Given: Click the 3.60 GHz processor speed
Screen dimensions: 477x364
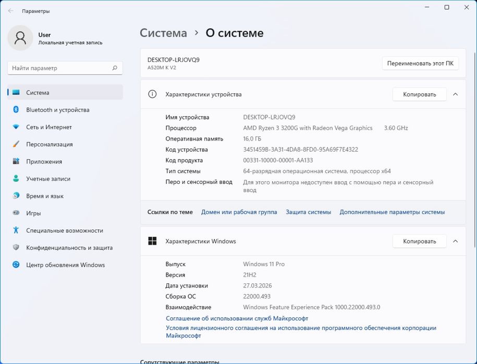Looking at the screenshot, I should pyautogui.click(x=396, y=128).
